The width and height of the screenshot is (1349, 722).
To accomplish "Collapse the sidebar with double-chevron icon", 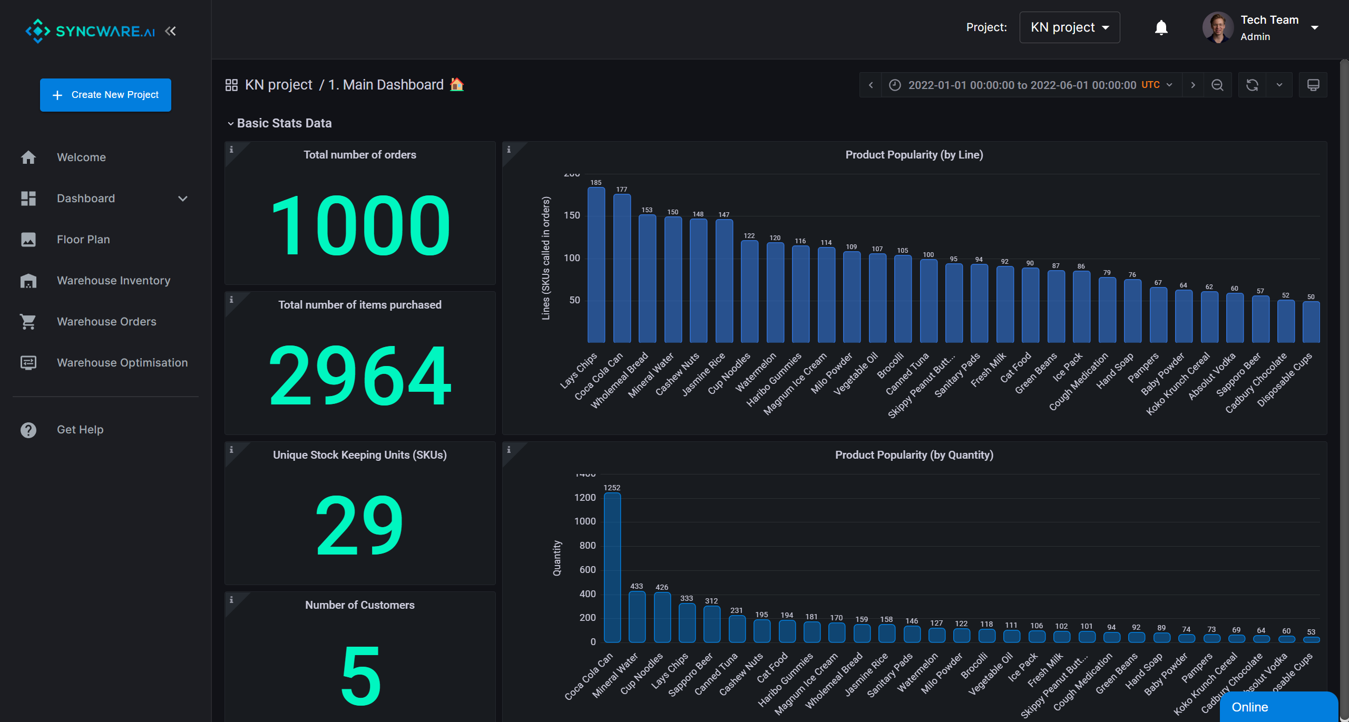I will point(170,32).
